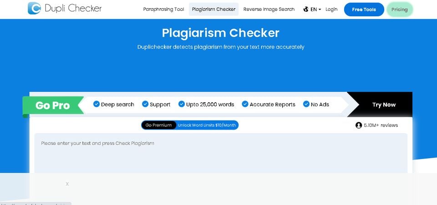Click the Dupli Checker logo icon
437x205 pixels.
coord(34,8)
